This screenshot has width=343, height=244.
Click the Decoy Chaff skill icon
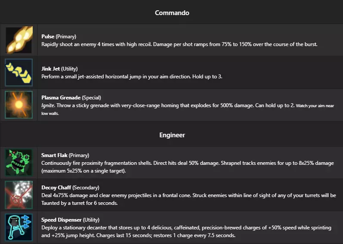click(x=19, y=195)
